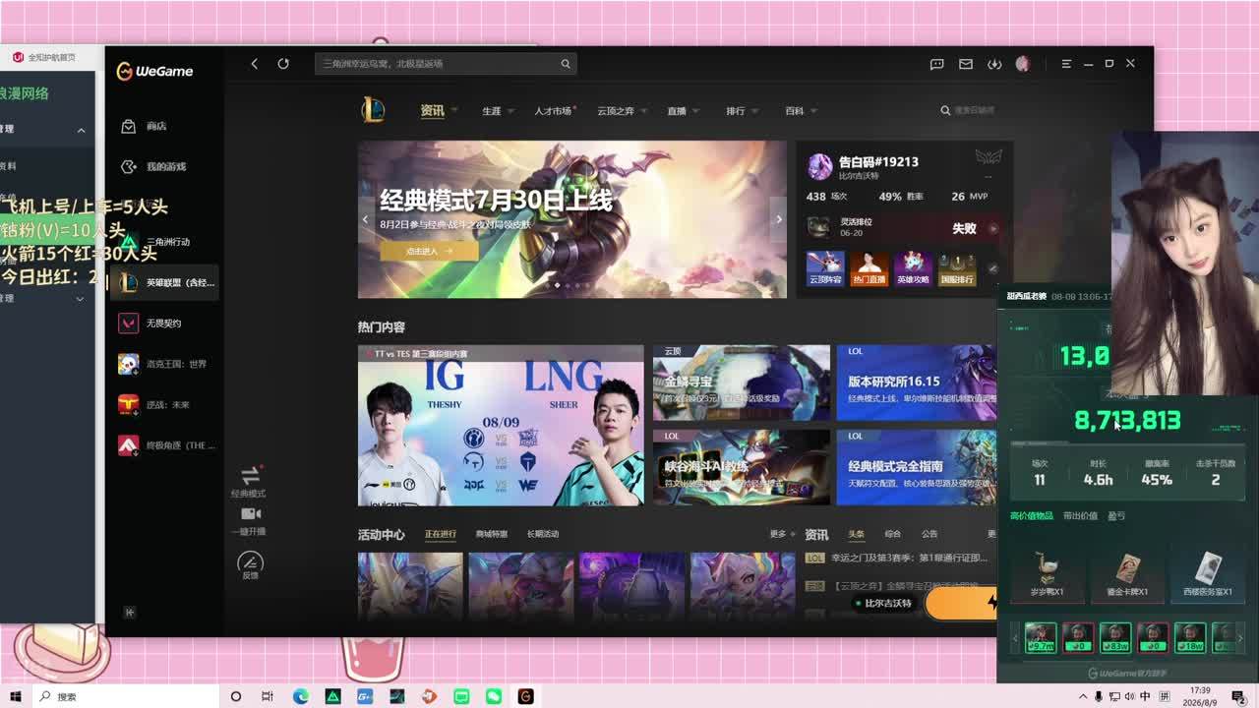
Task: Open WeChat from the taskbar
Action: [494, 696]
